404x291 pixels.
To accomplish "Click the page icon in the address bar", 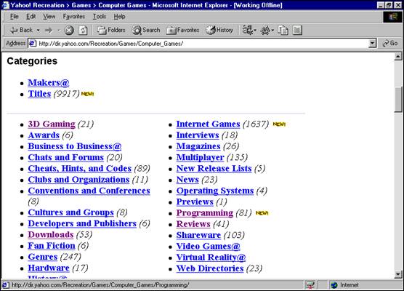I will coord(32,44).
